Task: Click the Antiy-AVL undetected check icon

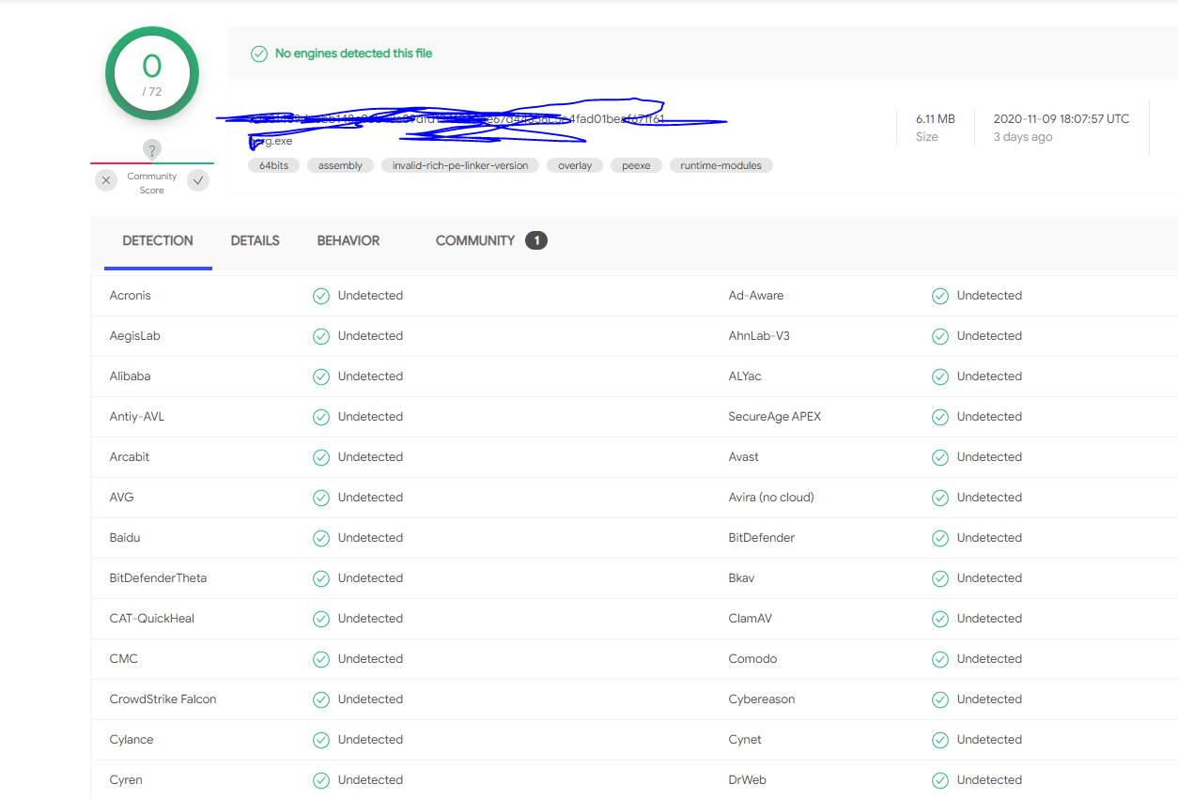Action: coord(321,417)
